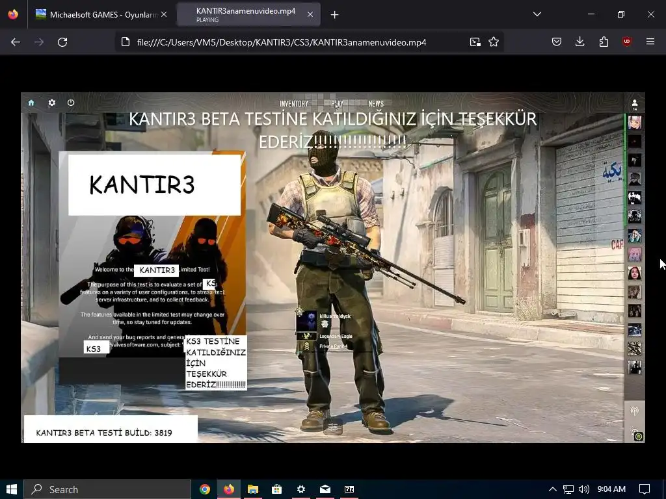Image resolution: width=666 pixels, height=499 pixels.
Task: Switch to Firefox on the taskbar
Action: point(229,489)
